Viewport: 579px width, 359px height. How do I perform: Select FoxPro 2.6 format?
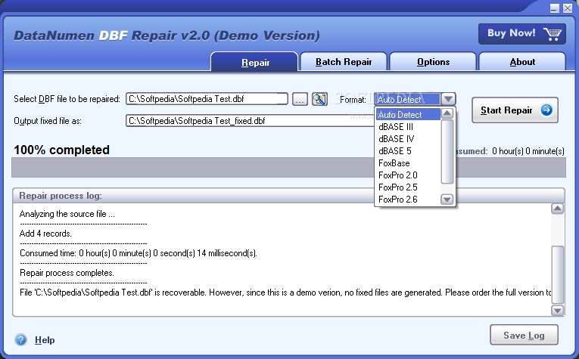(x=408, y=200)
